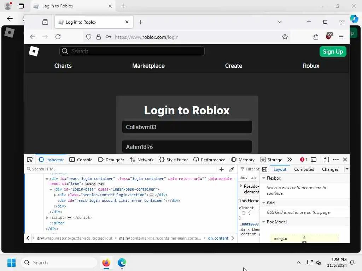Open the Firefox extensions puzzle icon

316,37
